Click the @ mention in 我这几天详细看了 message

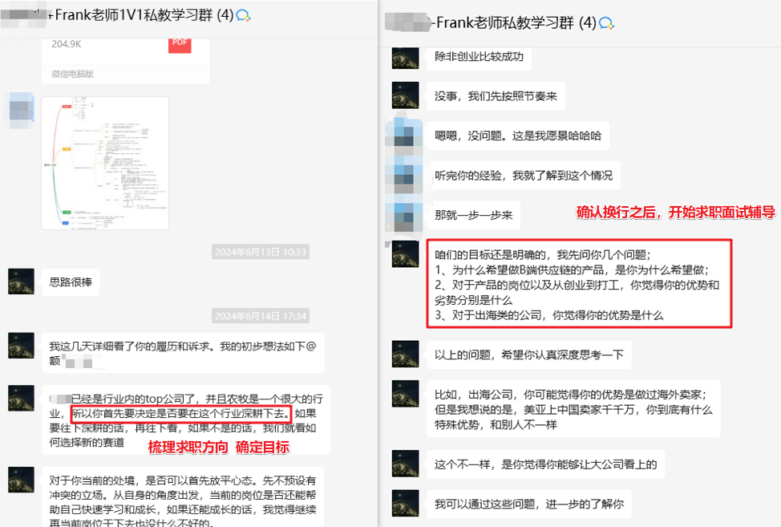tap(311, 347)
